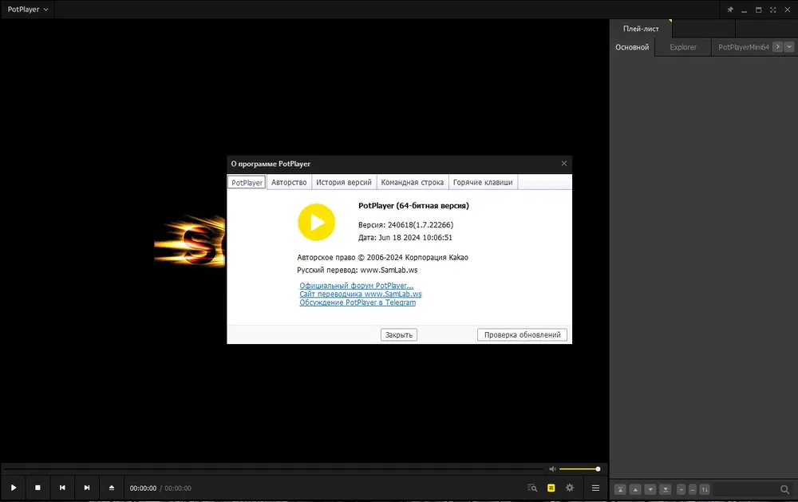
Task: Open the Обсуждение PotPlayer в Telegram link
Action: [x=358, y=302]
